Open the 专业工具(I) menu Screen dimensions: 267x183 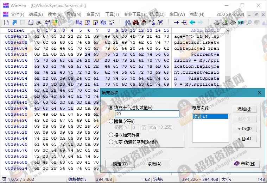[134, 14]
